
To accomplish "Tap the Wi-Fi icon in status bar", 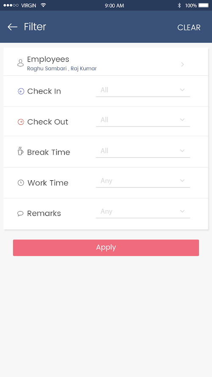I will point(43,5).
